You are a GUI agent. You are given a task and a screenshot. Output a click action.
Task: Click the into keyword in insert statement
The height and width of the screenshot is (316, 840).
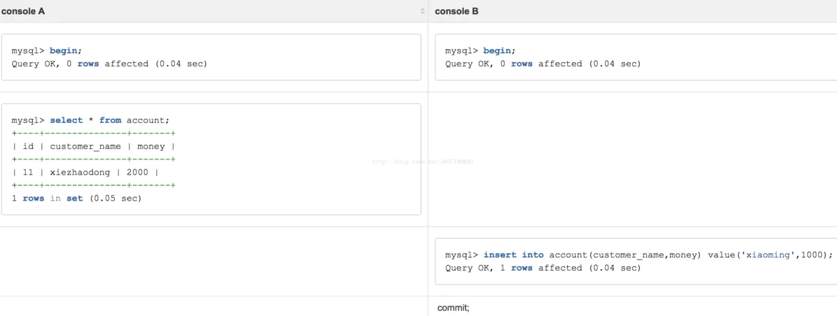533,255
